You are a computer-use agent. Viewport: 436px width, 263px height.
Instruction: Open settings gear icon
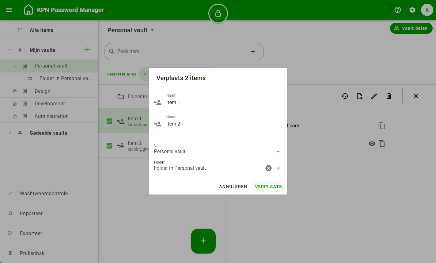[412, 10]
